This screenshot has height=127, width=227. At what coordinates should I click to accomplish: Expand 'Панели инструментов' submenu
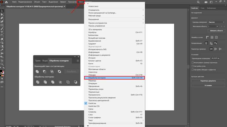pyautogui.click(x=114, y=23)
